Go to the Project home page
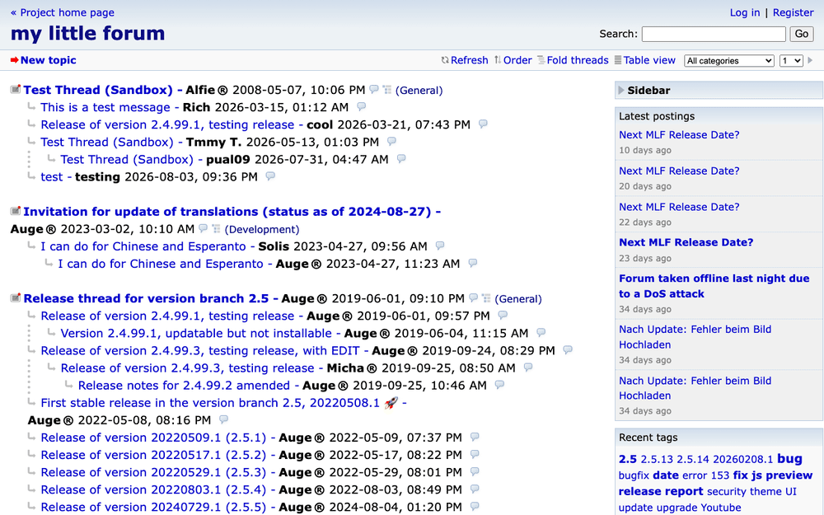Image resolution: width=824 pixels, height=515 pixels. (63, 12)
